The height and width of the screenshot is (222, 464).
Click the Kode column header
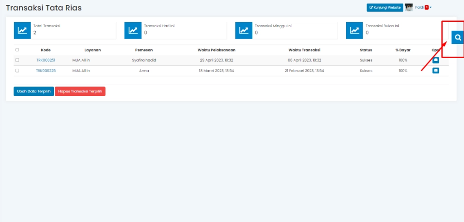46,50
